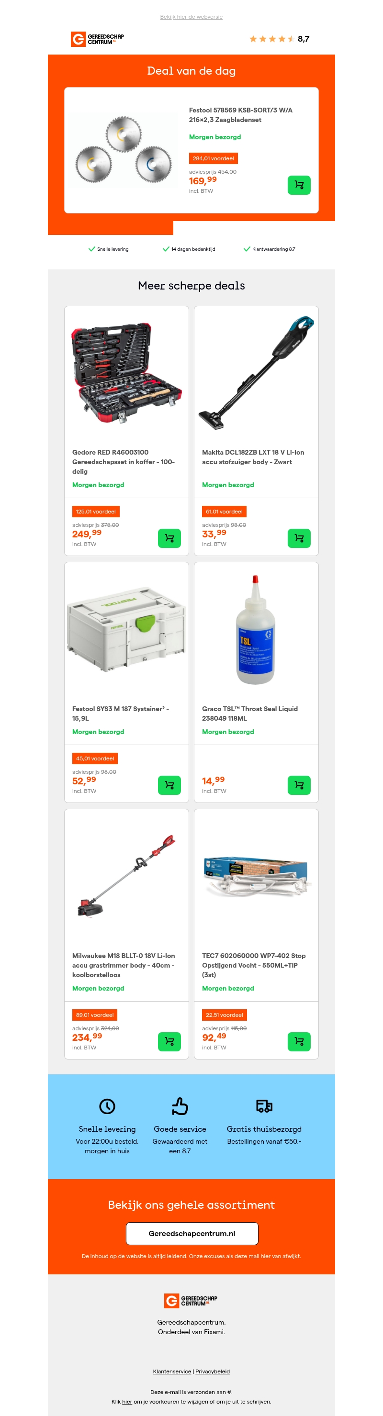Click 'hier' to change email preferences

pos(127,1402)
